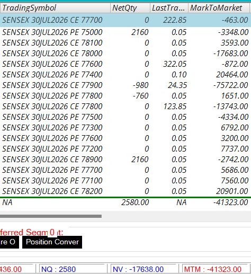Select row SENSEX 30JUL2026 PE 77700
The height and width of the screenshot is (274, 251).
(125, 170)
